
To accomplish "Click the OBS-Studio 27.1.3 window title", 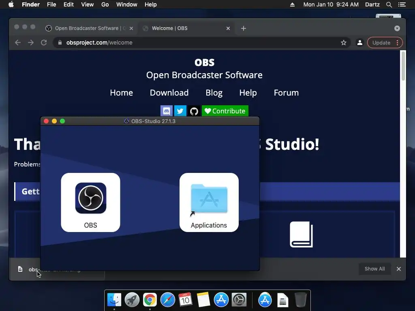I will [153, 121].
